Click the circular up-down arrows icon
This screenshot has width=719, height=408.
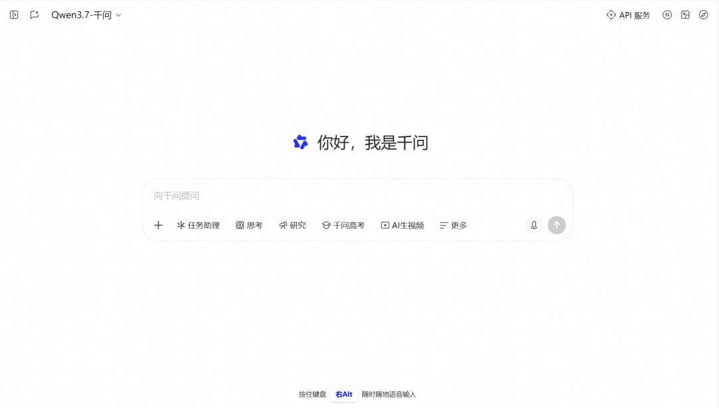pos(667,15)
